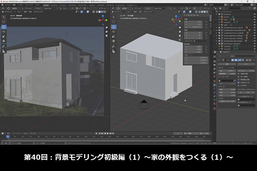This screenshot has width=257, height=171.
Task: Click the current frame field in timeline
Action: point(178,134)
